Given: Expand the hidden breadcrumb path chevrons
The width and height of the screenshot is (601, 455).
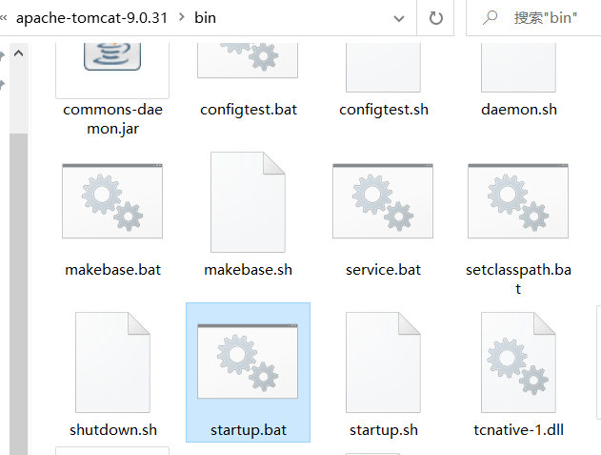Looking at the screenshot, I should point(4,17).
